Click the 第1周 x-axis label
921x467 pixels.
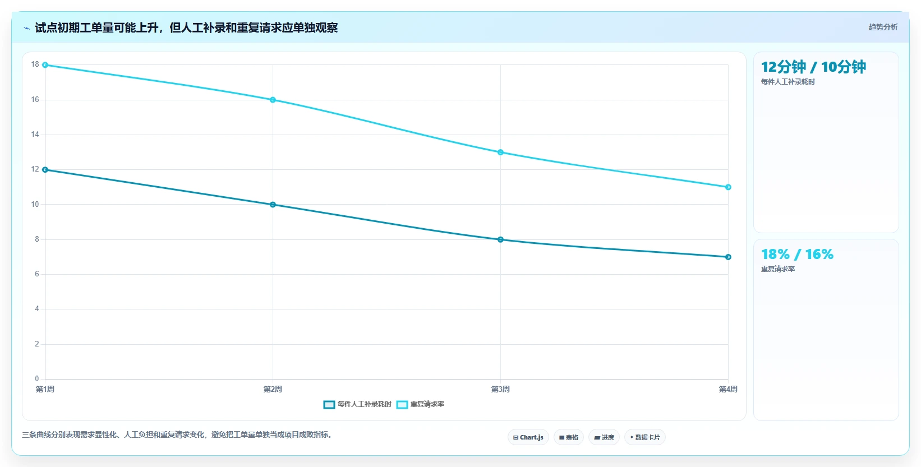[x=45, y=389]
